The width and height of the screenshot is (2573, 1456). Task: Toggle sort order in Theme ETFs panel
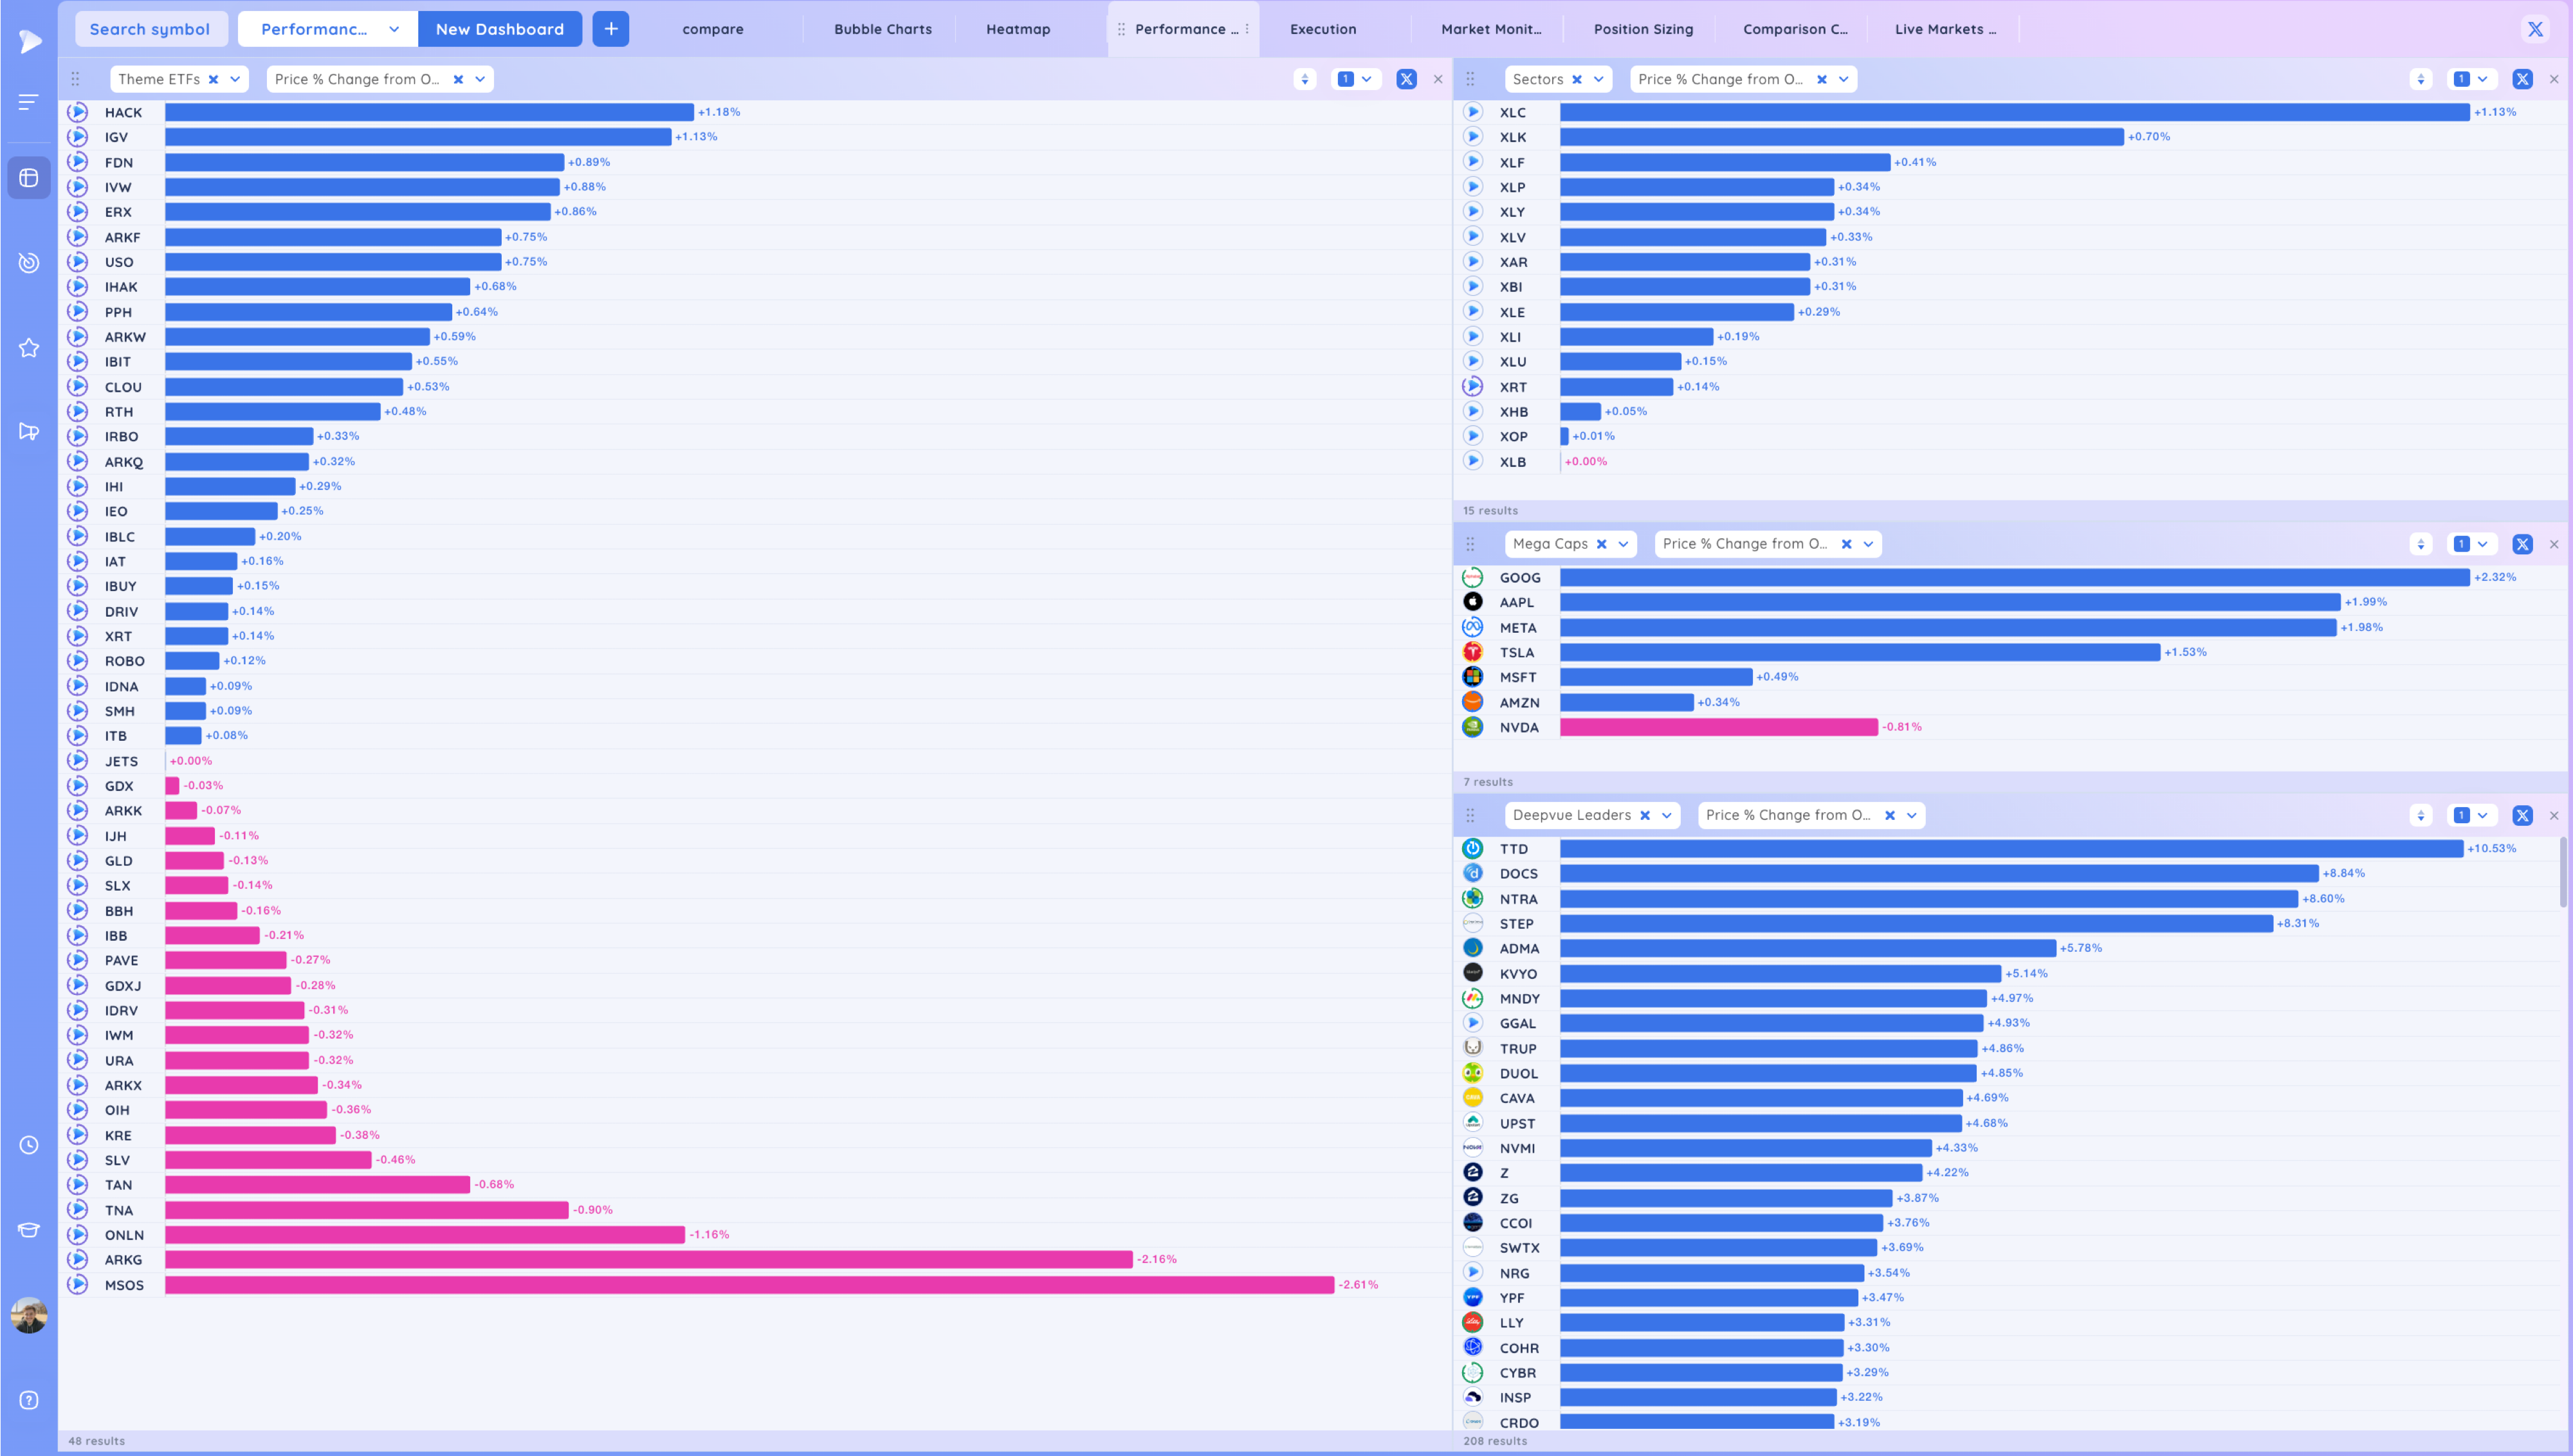[1304, 79]
